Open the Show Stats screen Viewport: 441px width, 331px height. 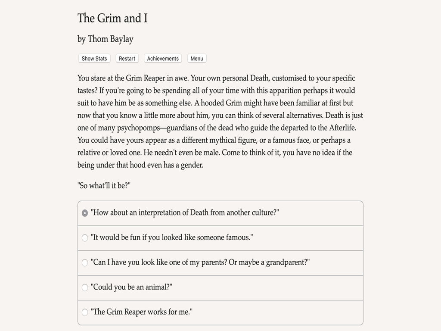(x=94, y=59)
